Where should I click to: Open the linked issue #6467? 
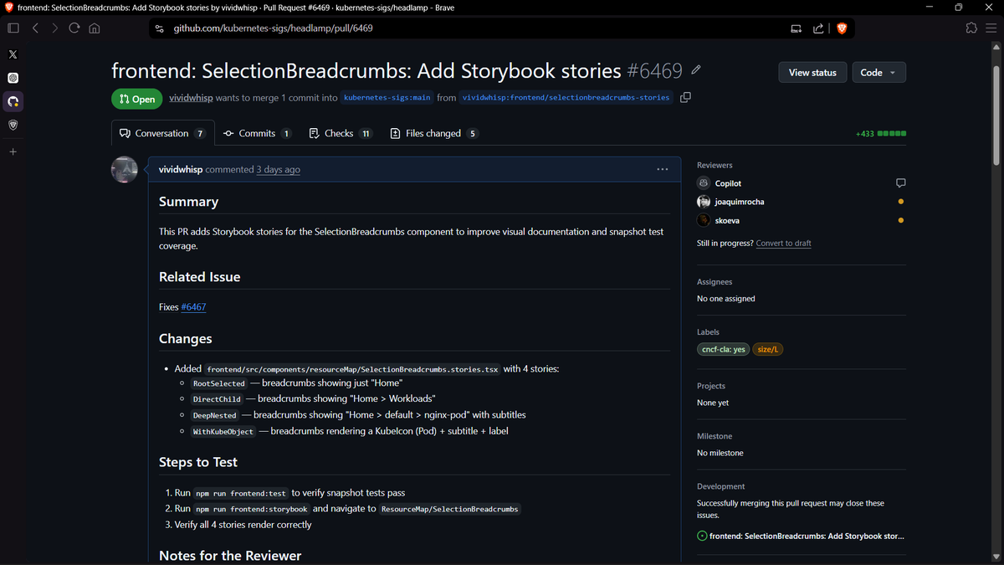(193, 307)
